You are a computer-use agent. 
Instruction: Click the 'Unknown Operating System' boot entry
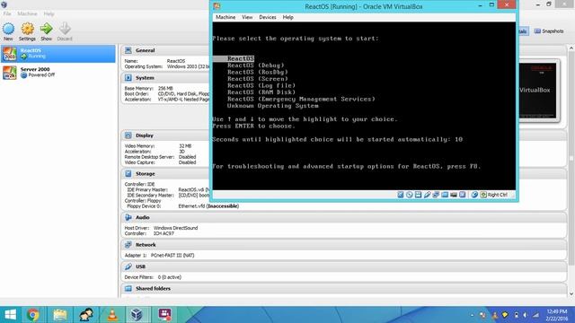(273, 106)
